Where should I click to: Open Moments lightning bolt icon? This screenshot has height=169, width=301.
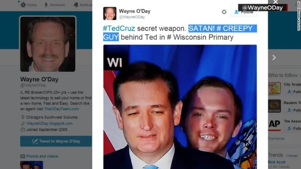(46, 5)
